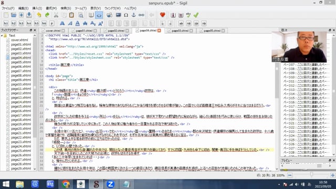Open the Zoom app in taskbar
The width and height of the screenshot is (336, 189).
coord(110,184)
